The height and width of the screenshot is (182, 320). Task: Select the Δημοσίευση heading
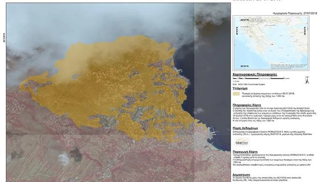(241, 175)
